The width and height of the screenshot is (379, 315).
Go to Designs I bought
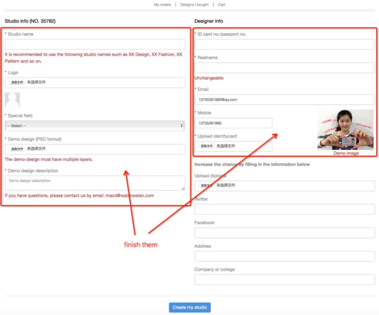click(x=194, y=5)
